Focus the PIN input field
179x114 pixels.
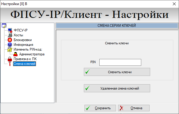coord(120,63)
